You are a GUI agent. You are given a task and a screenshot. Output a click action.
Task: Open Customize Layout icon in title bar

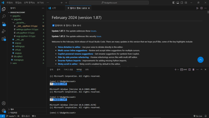tap(186, 3)
